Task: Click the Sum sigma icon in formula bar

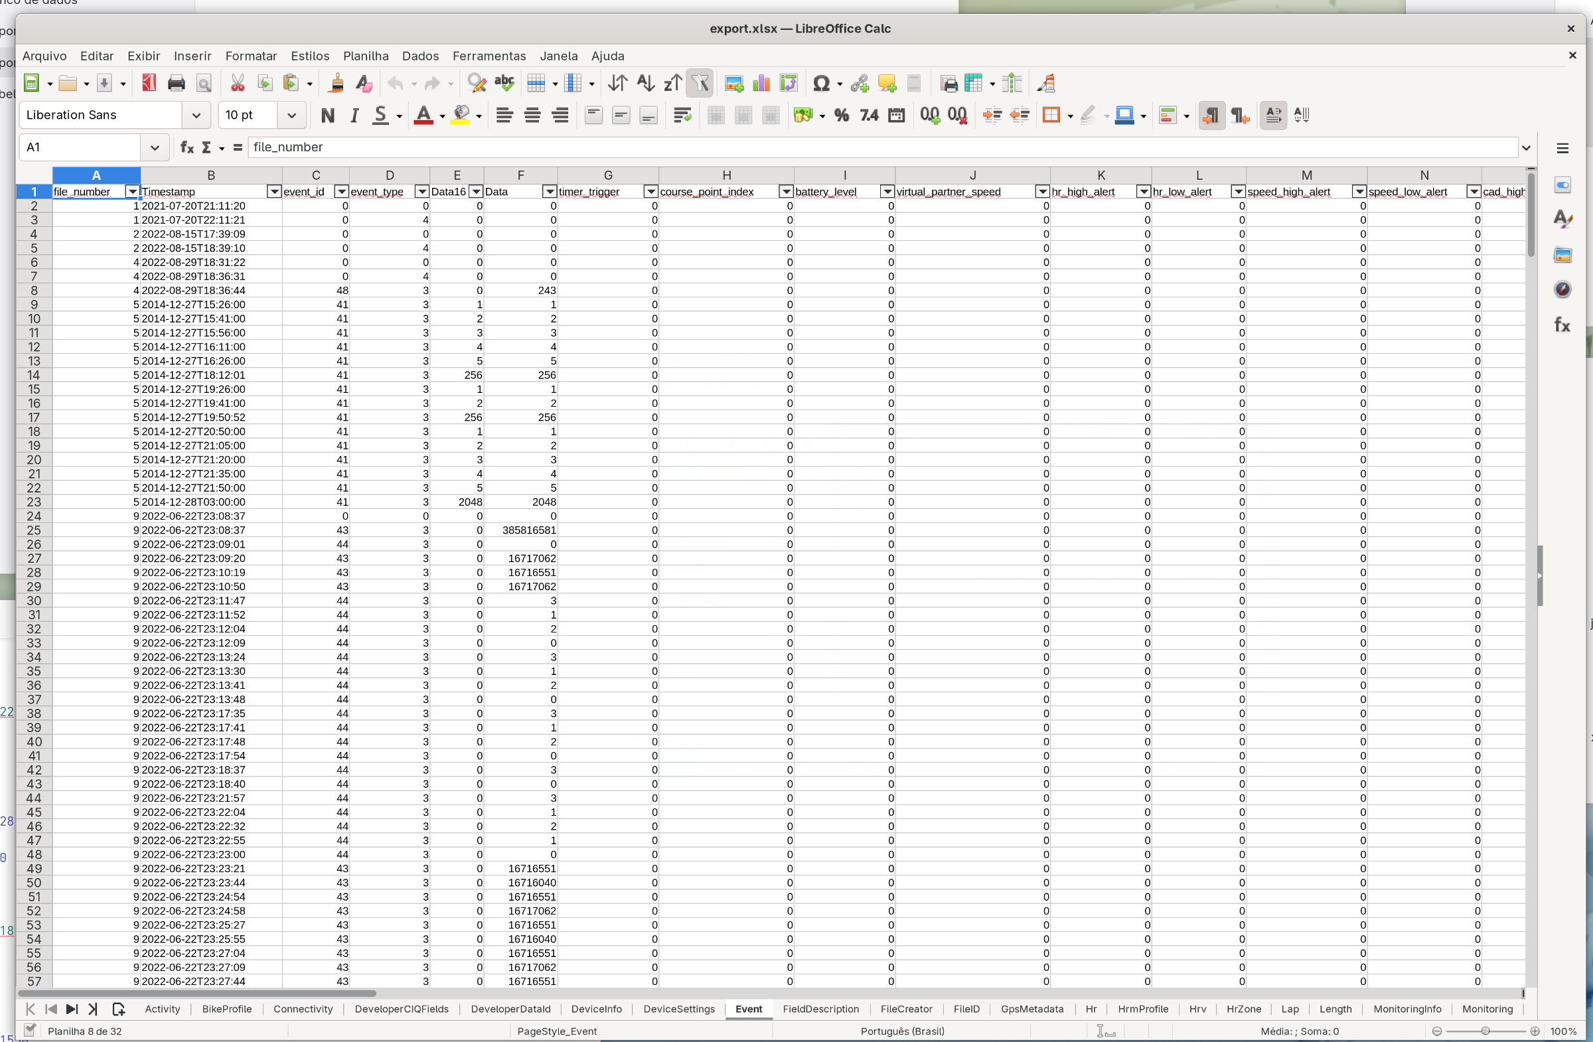Action: (x=206, y=147)
